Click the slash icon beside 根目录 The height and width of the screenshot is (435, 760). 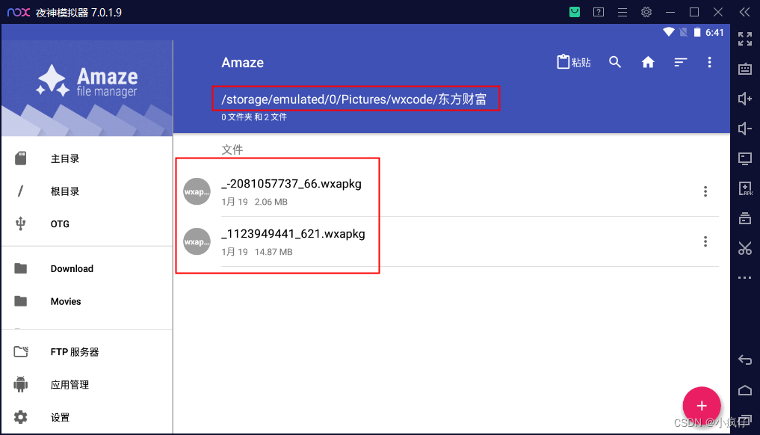[20, 191]
